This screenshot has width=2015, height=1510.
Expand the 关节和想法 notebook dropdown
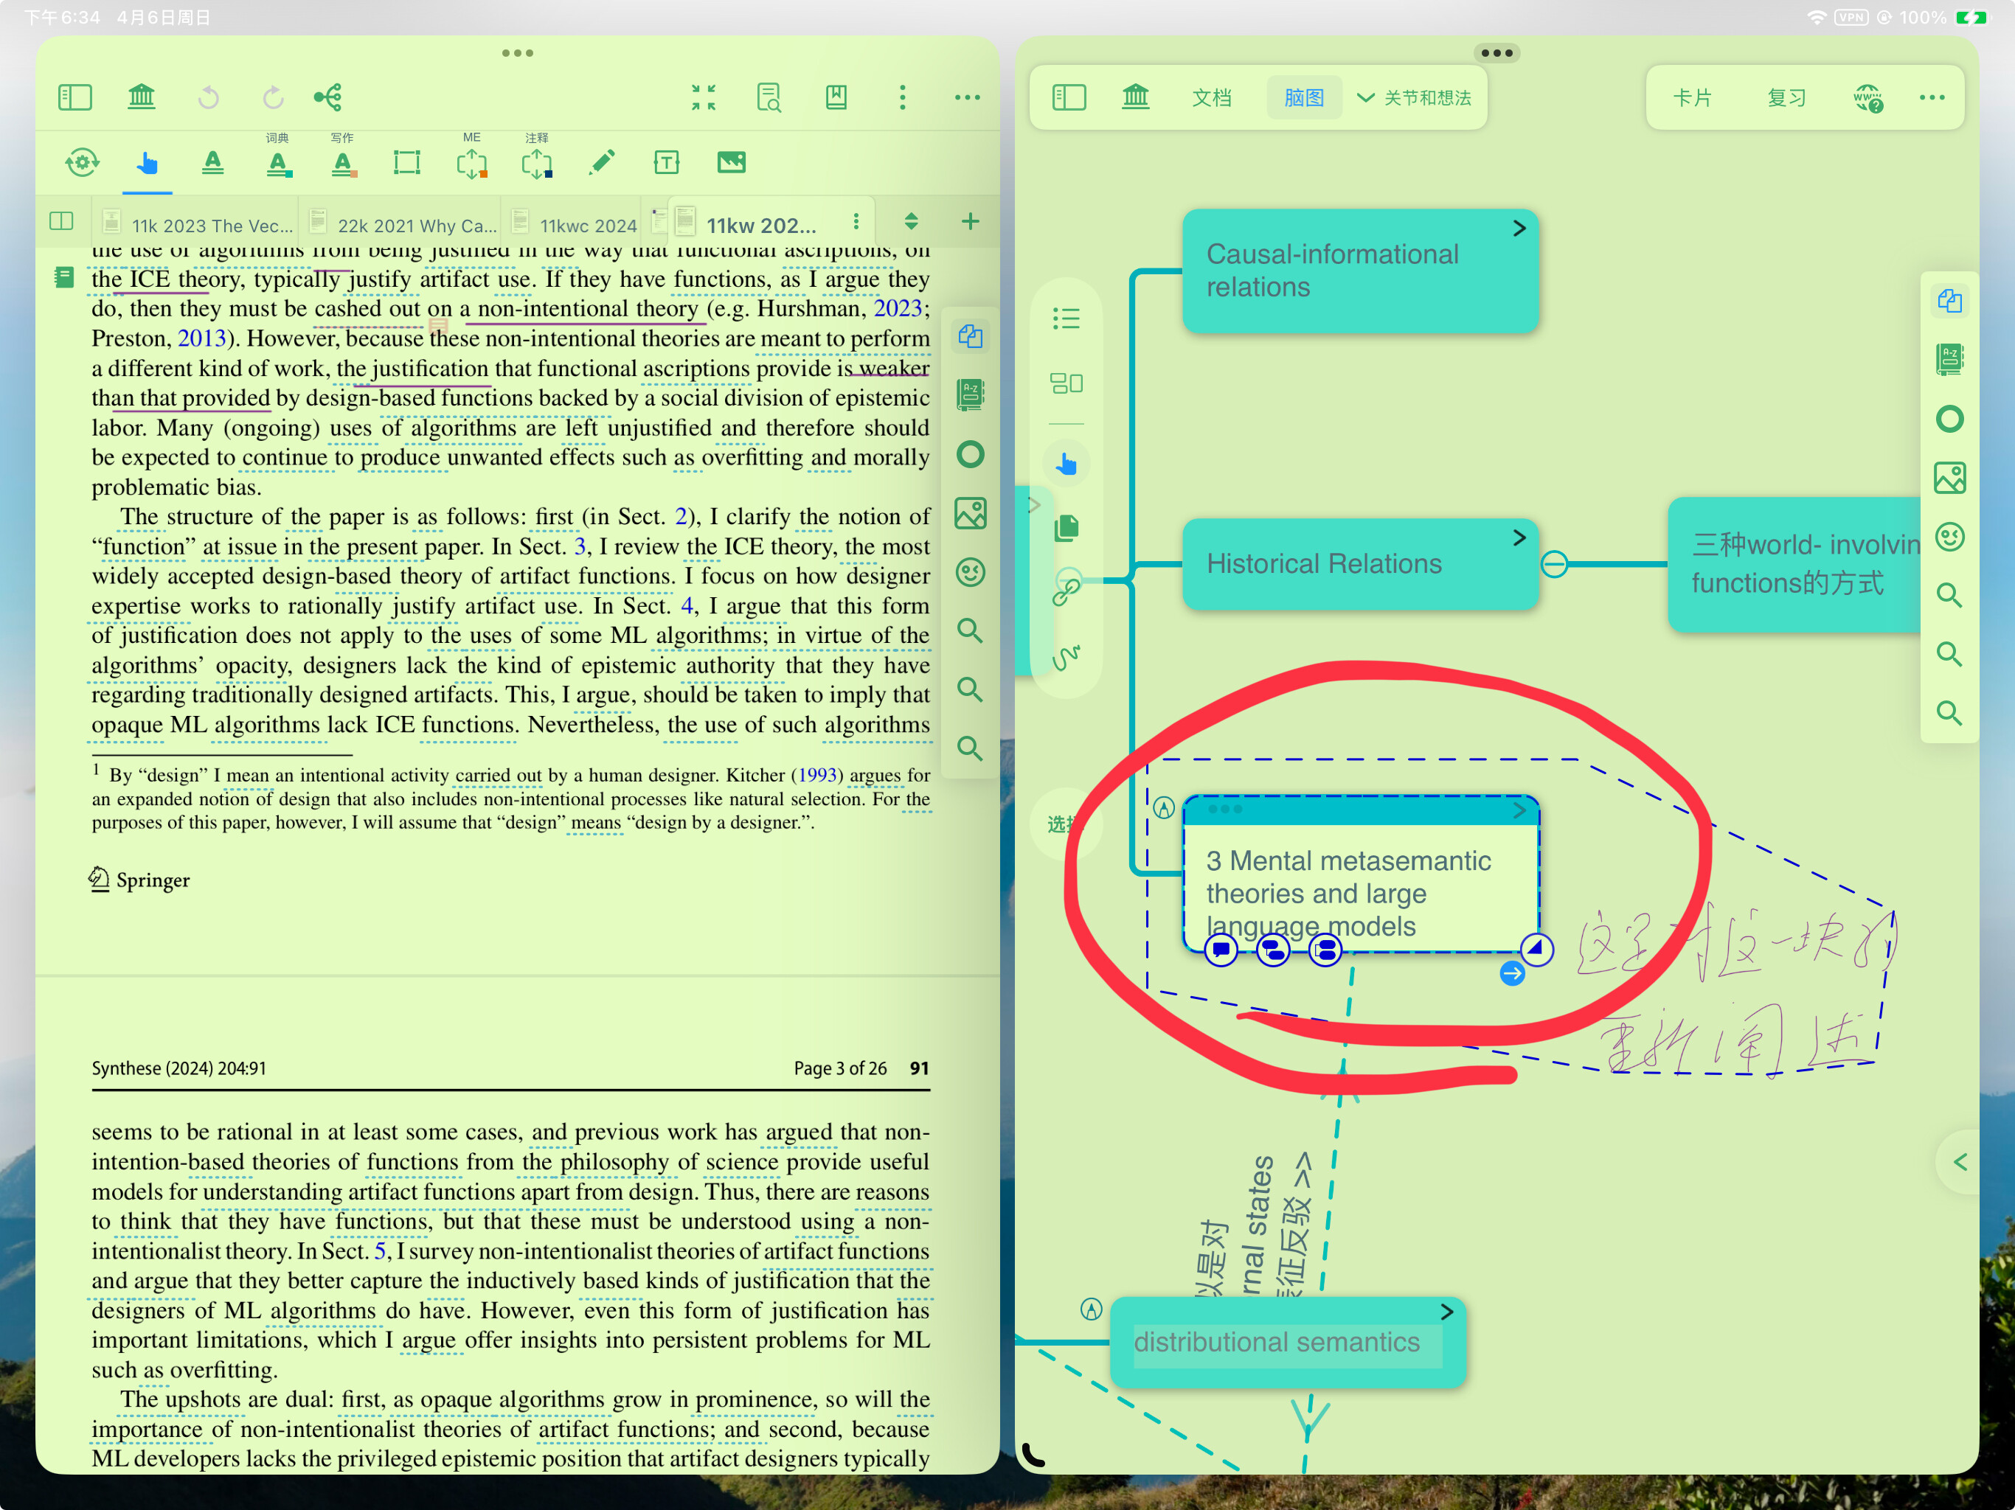pos(1414,97)
